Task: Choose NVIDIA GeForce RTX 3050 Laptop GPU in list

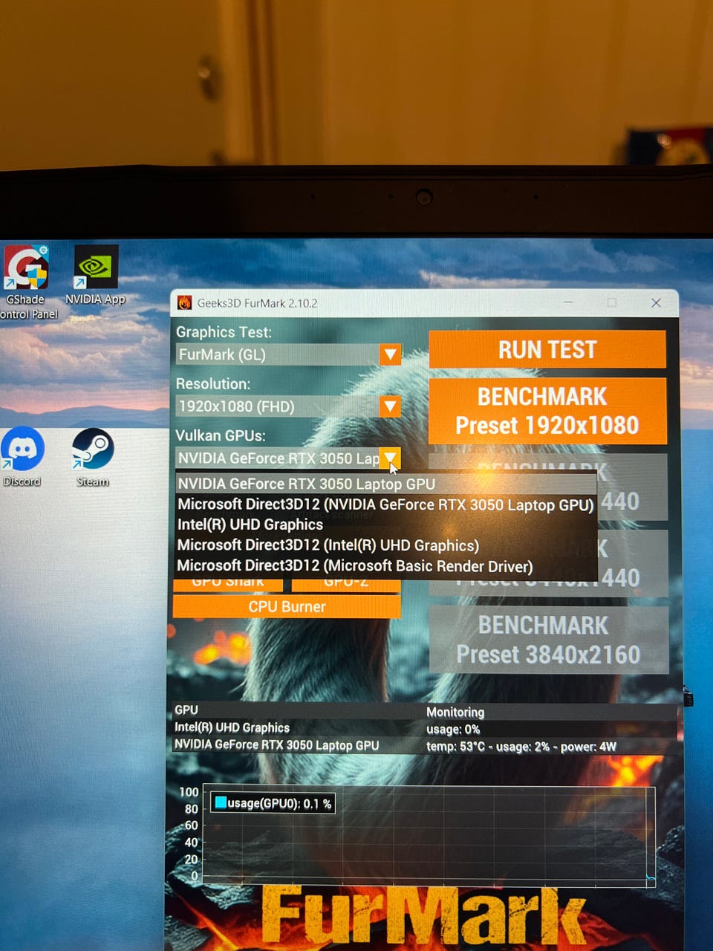Action: pyautogui.click(x=386, y=484)
